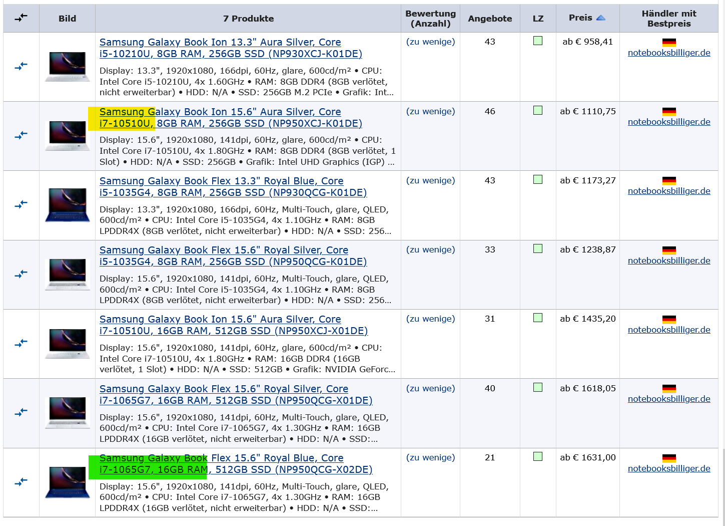Open Galaxy Book Flex NP950QCG-X02DE product link
The height and width of the screenshot is (526, 725).
pos(236,464)
